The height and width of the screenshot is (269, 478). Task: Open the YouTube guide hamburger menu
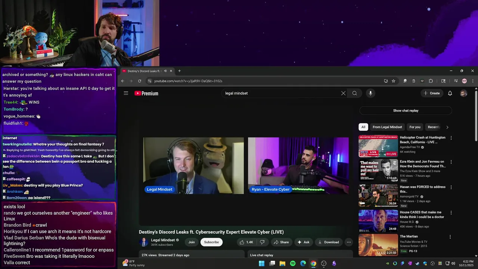tap(126, 93)
